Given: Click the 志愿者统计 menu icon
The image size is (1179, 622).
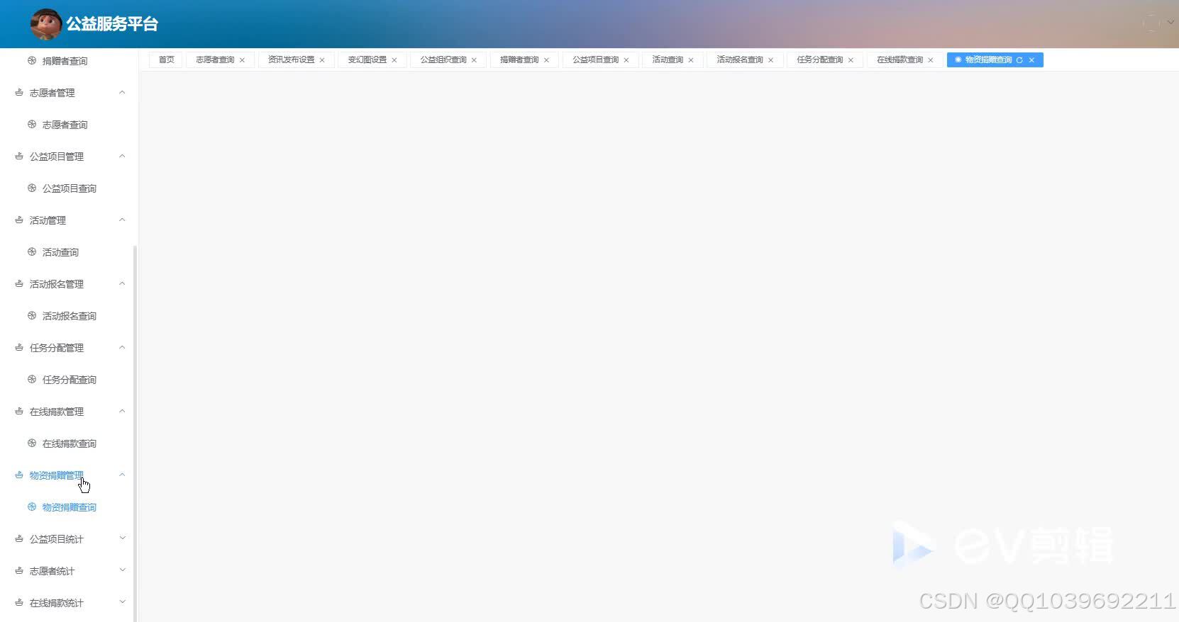Looking at the screenshot, I should (x=19, y=571).
